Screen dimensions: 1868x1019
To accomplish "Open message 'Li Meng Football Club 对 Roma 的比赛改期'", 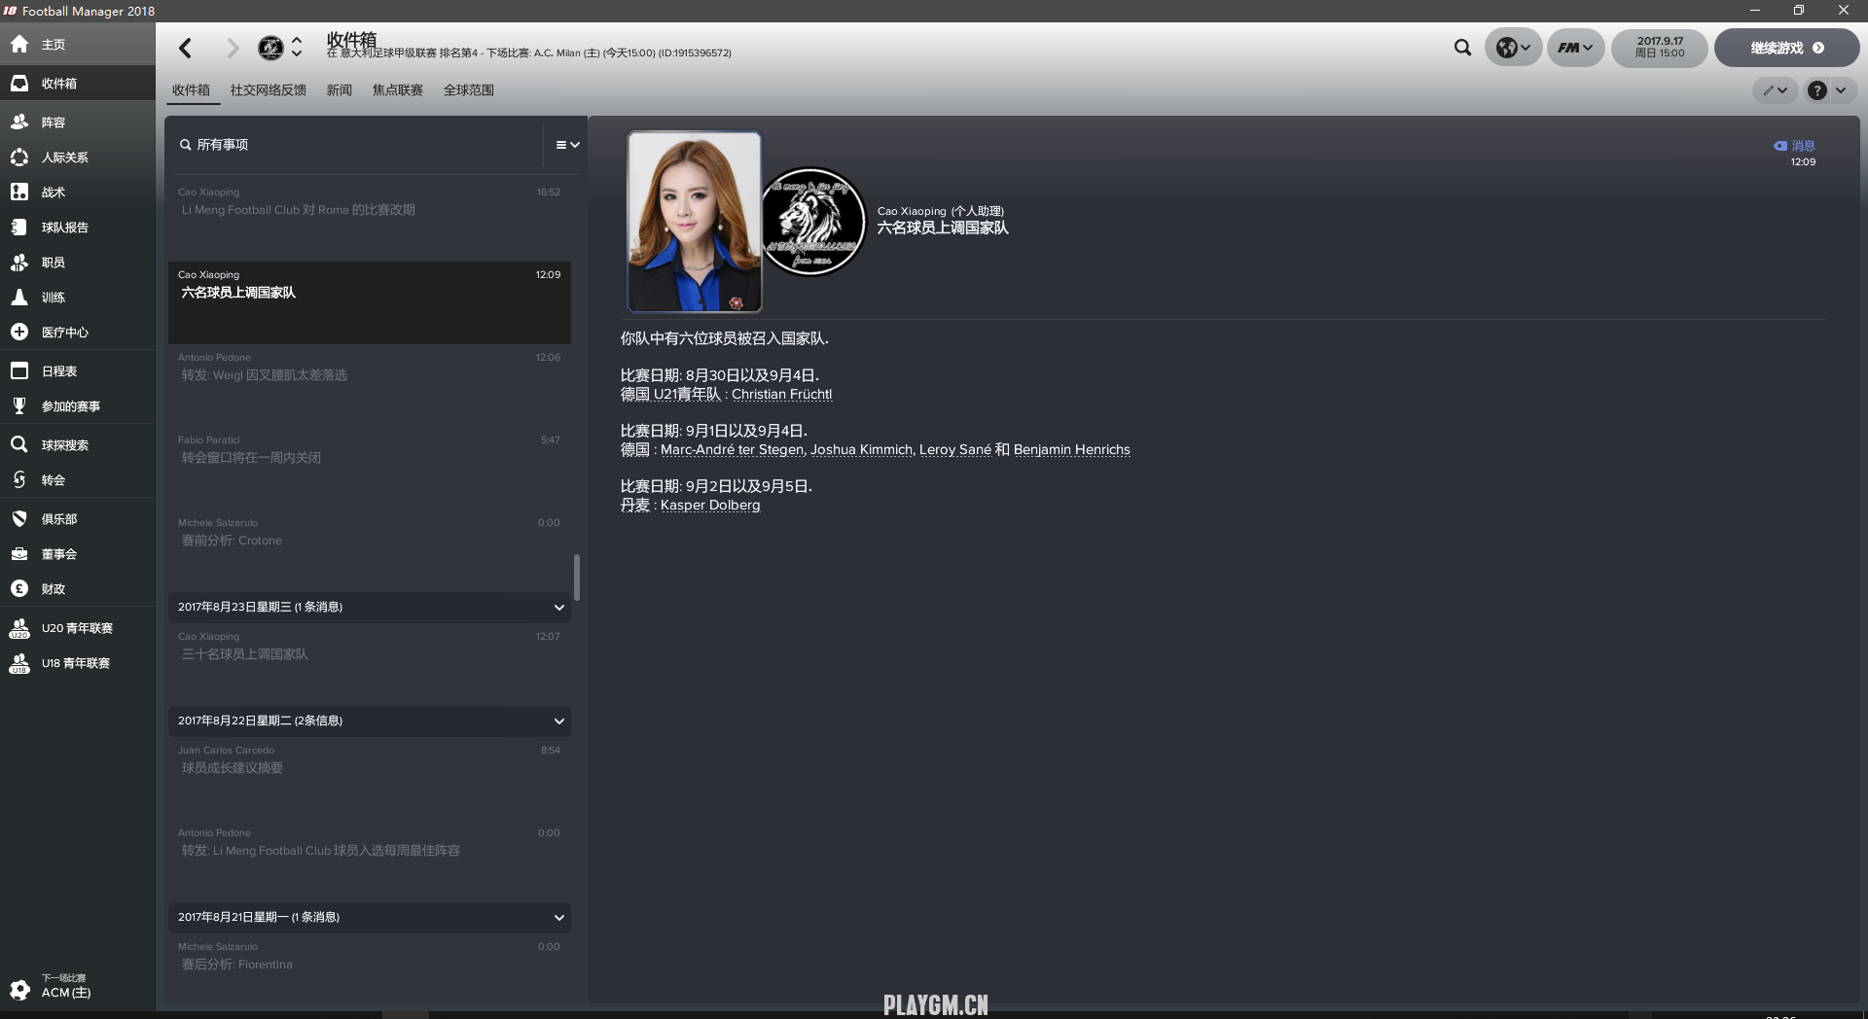I will pos(370,220).
